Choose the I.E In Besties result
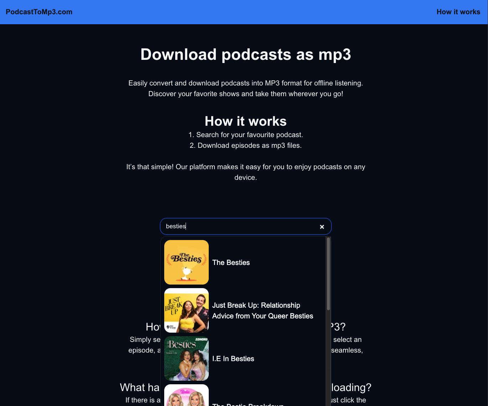Screen dimensions: 488x406 (x=244, y=359)
